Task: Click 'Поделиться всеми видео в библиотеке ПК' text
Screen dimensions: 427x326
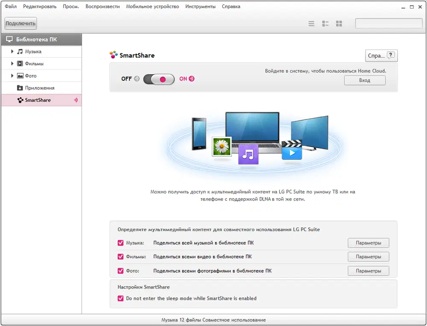Action: pyautogui.click(x=202, y=256)
